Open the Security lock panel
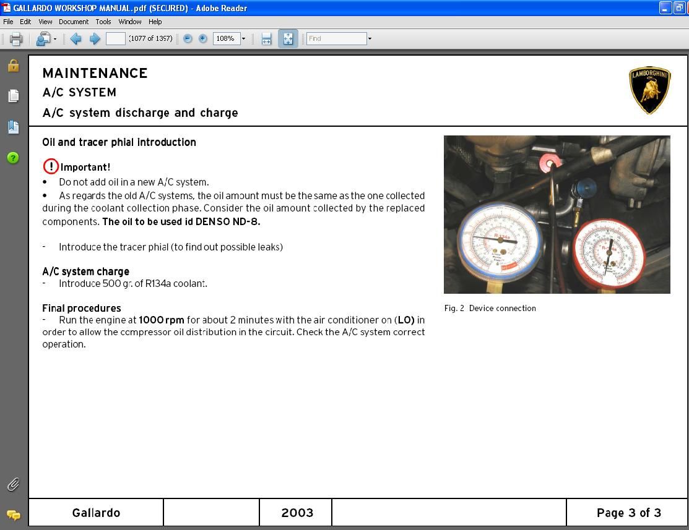This screenshot has height=530, width=689. 13,66
